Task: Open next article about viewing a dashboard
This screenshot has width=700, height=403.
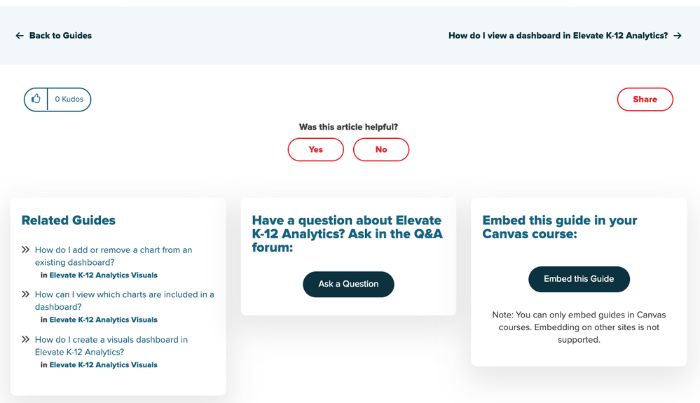Action: tap(558, 36)
